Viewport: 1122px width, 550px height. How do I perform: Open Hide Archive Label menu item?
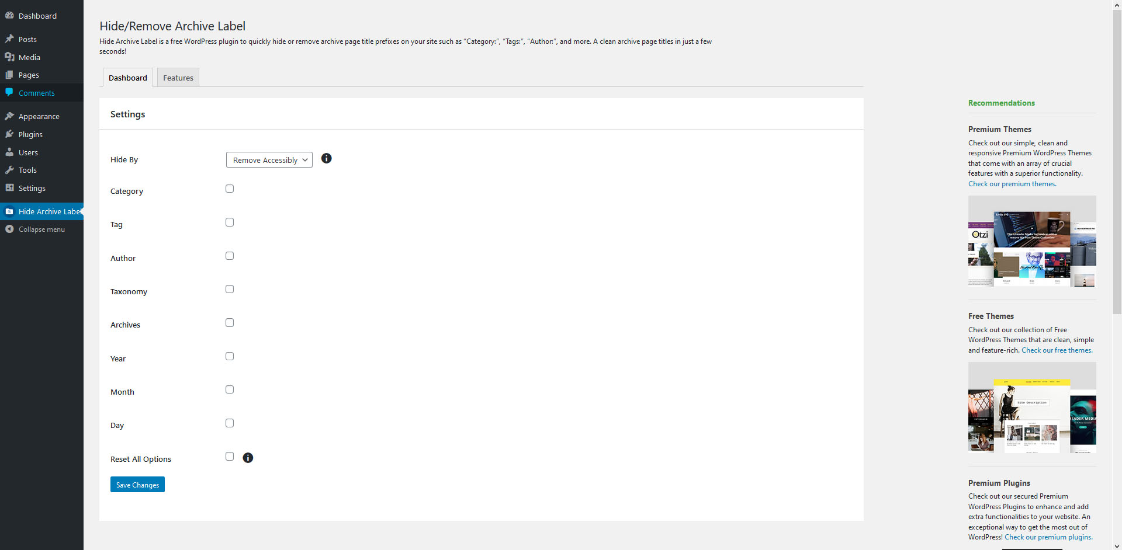click(x=41, y=211)
